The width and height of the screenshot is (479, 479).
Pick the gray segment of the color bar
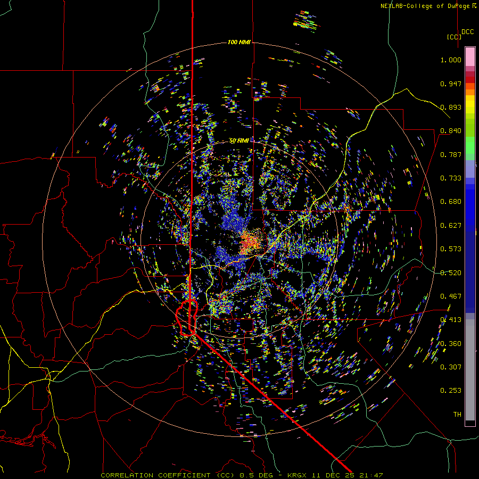pos(470,370)
